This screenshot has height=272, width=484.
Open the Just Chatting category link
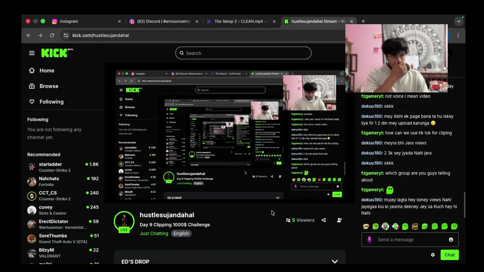[154, 233]
